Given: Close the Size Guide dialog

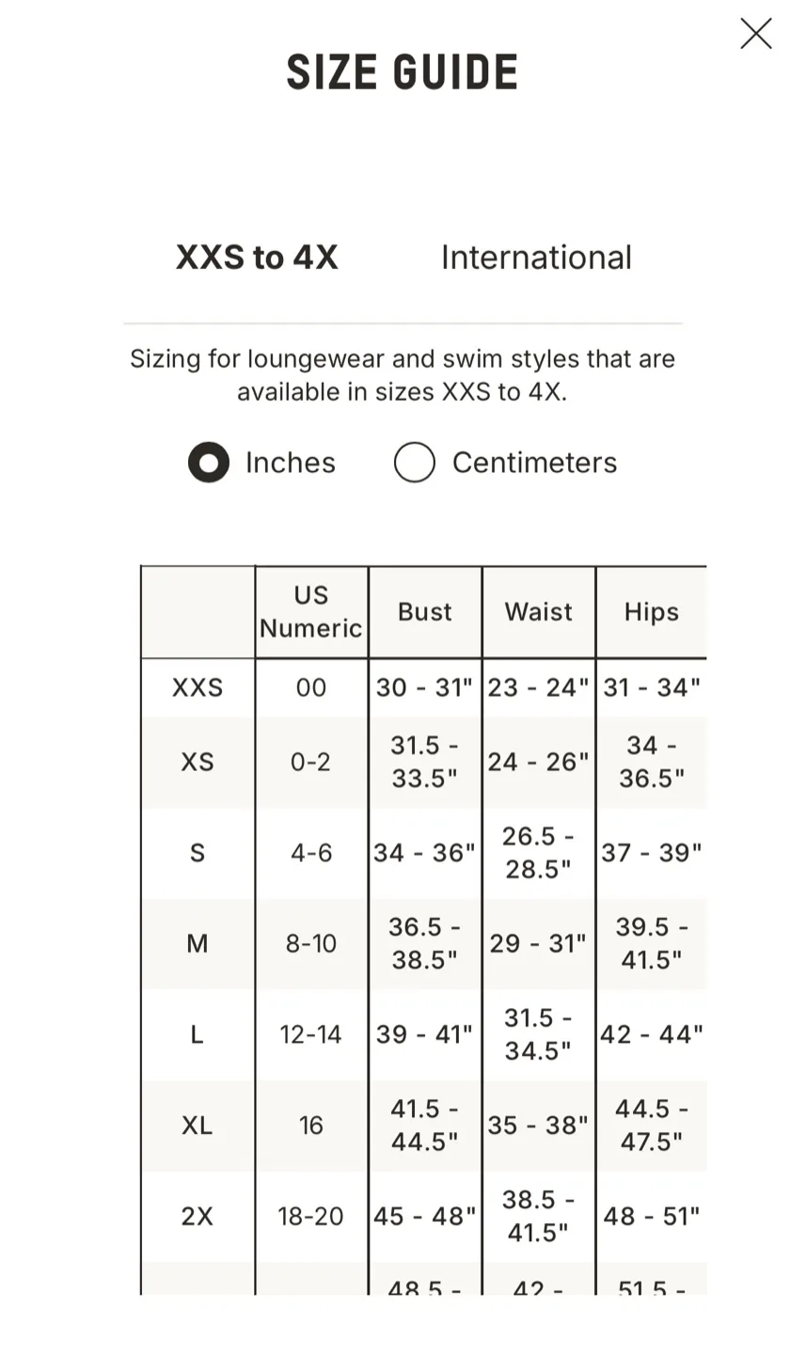Looking at the screenshot, I should pos(755,34).
